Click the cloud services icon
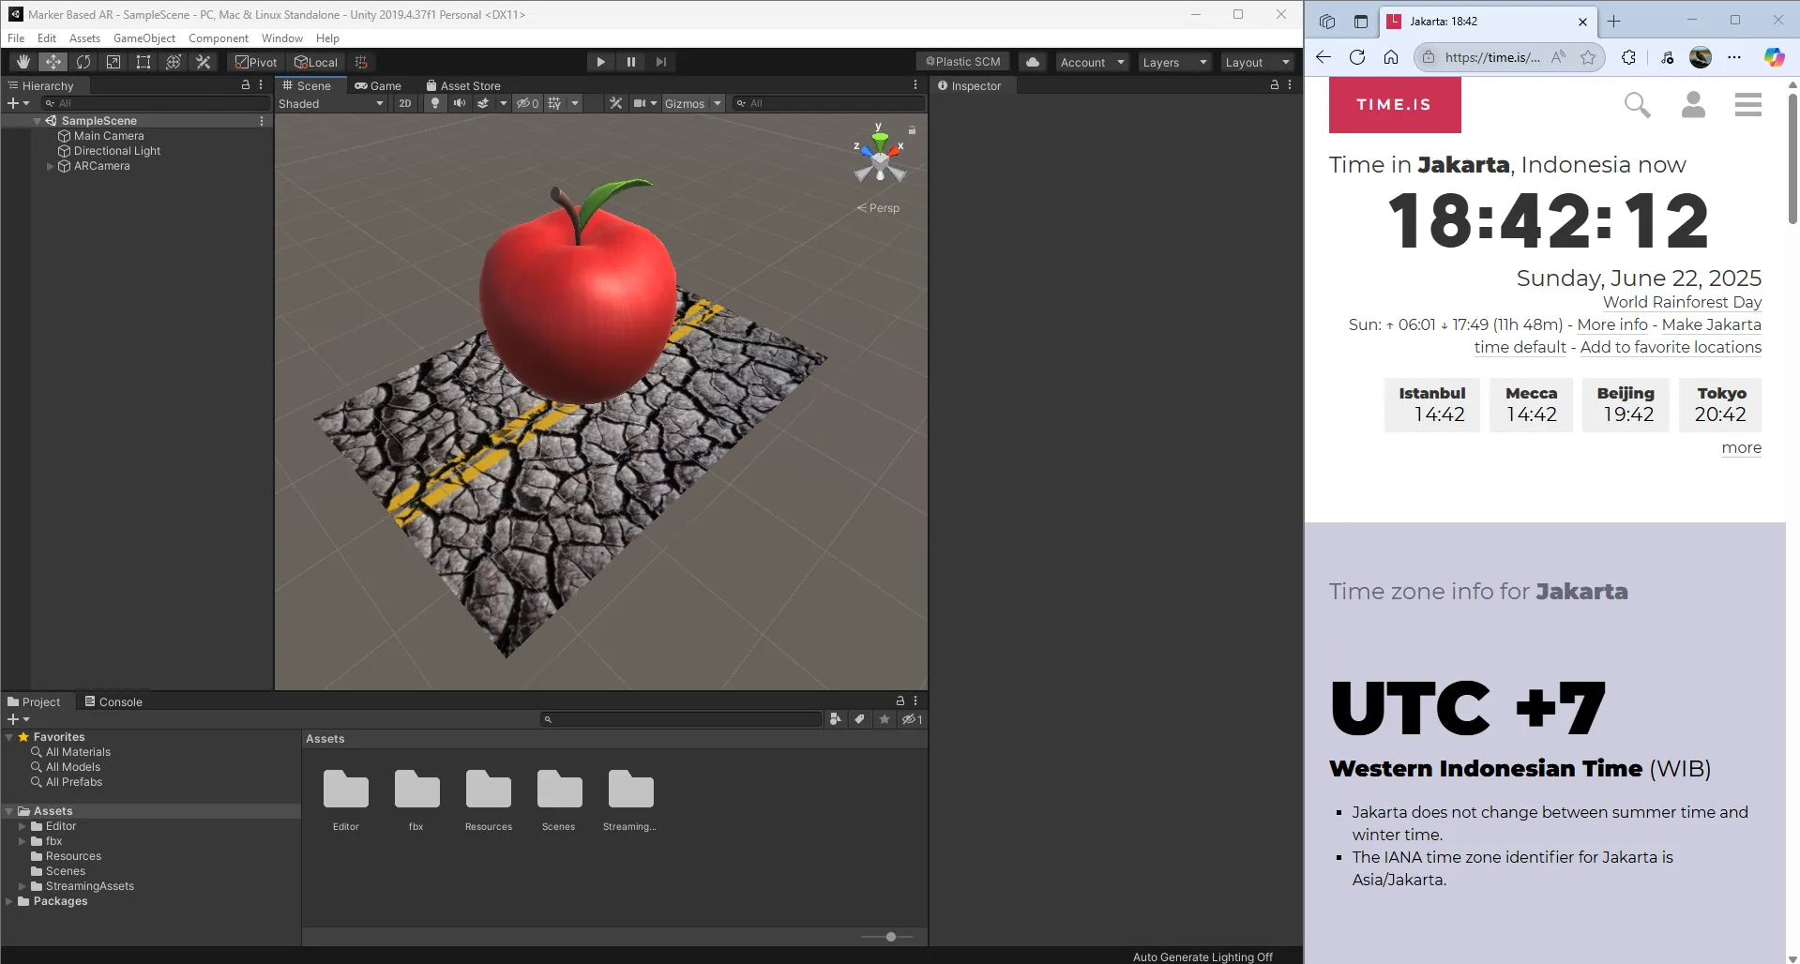 (1033, 62)
